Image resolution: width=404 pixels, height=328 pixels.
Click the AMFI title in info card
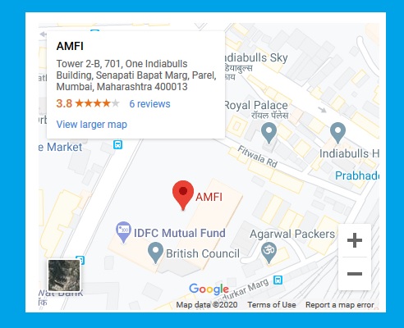70,46
